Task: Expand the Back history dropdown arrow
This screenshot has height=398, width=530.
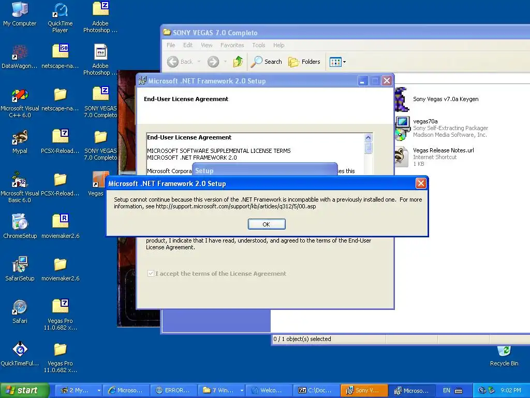Action: [199, 62]
